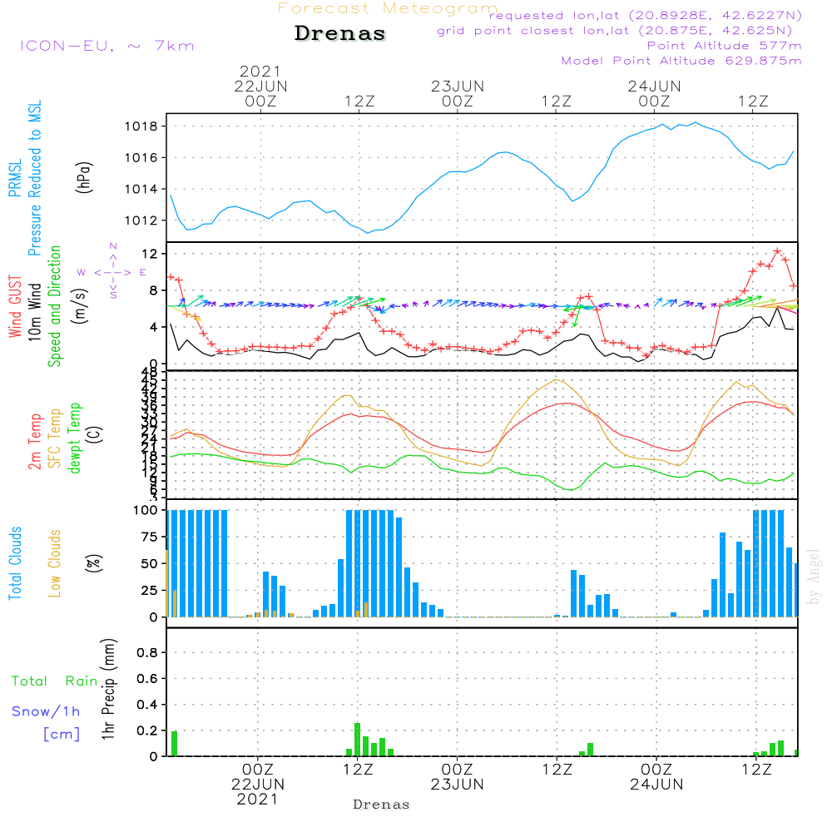The width and height of the screenshot is (832, 832).
Task: Click the "10m Wind" legend label
Action: [34, 311]
